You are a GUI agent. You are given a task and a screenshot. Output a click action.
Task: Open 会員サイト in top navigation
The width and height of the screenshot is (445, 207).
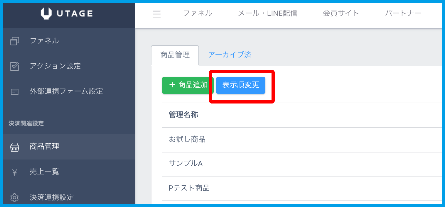(341, 13)
